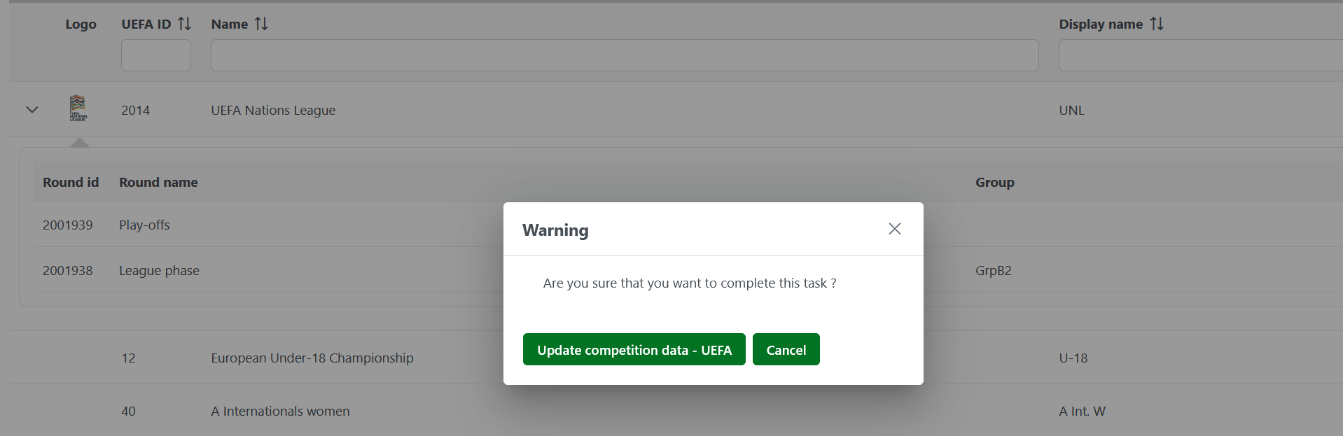Screen dimensions: 1343x436
Task: Collapse the UEFA Nations League row
Action: [x=32, y=110]
